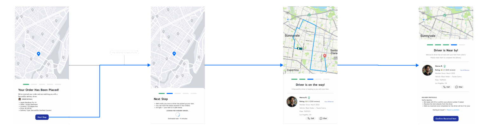Click blue pin on the Next Step screen map
Image resolution: width=488 pixels, height=140 pixels.
point(174,54)
